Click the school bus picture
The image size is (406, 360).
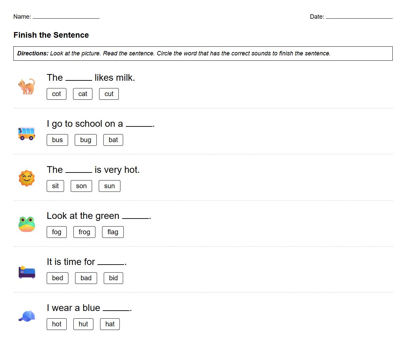click(x=27, y=133)
